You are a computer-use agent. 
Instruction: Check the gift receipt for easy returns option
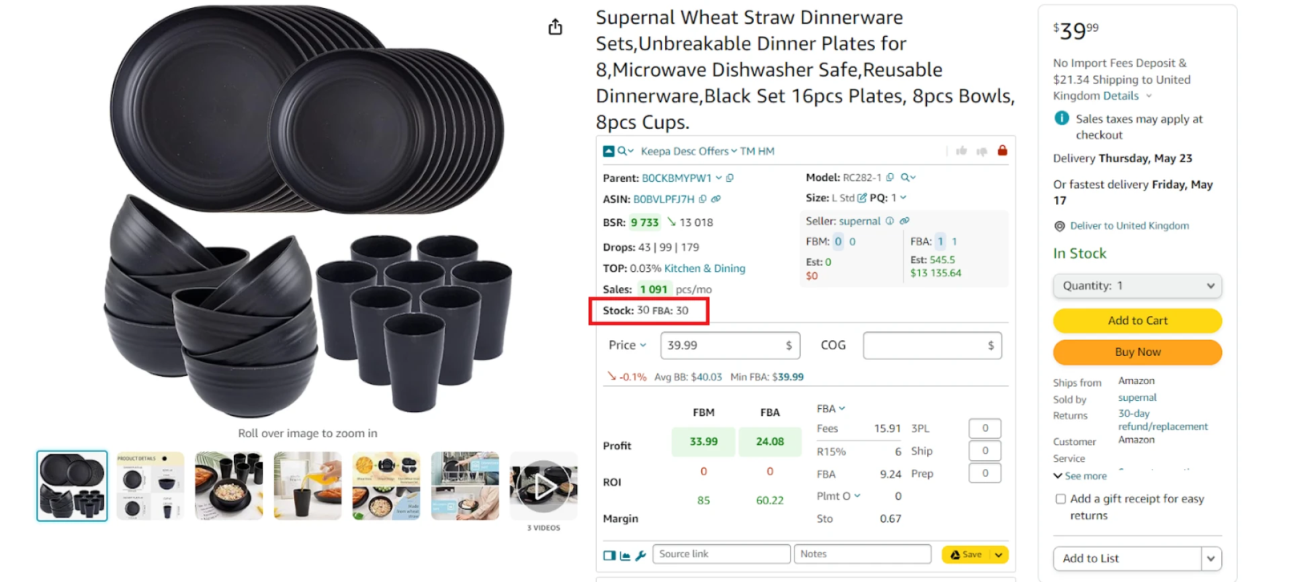tap(1060, 499)
